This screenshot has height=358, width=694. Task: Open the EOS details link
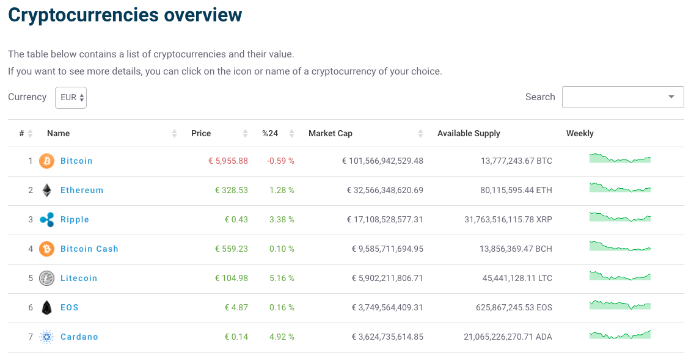click(x=70, y=307)
